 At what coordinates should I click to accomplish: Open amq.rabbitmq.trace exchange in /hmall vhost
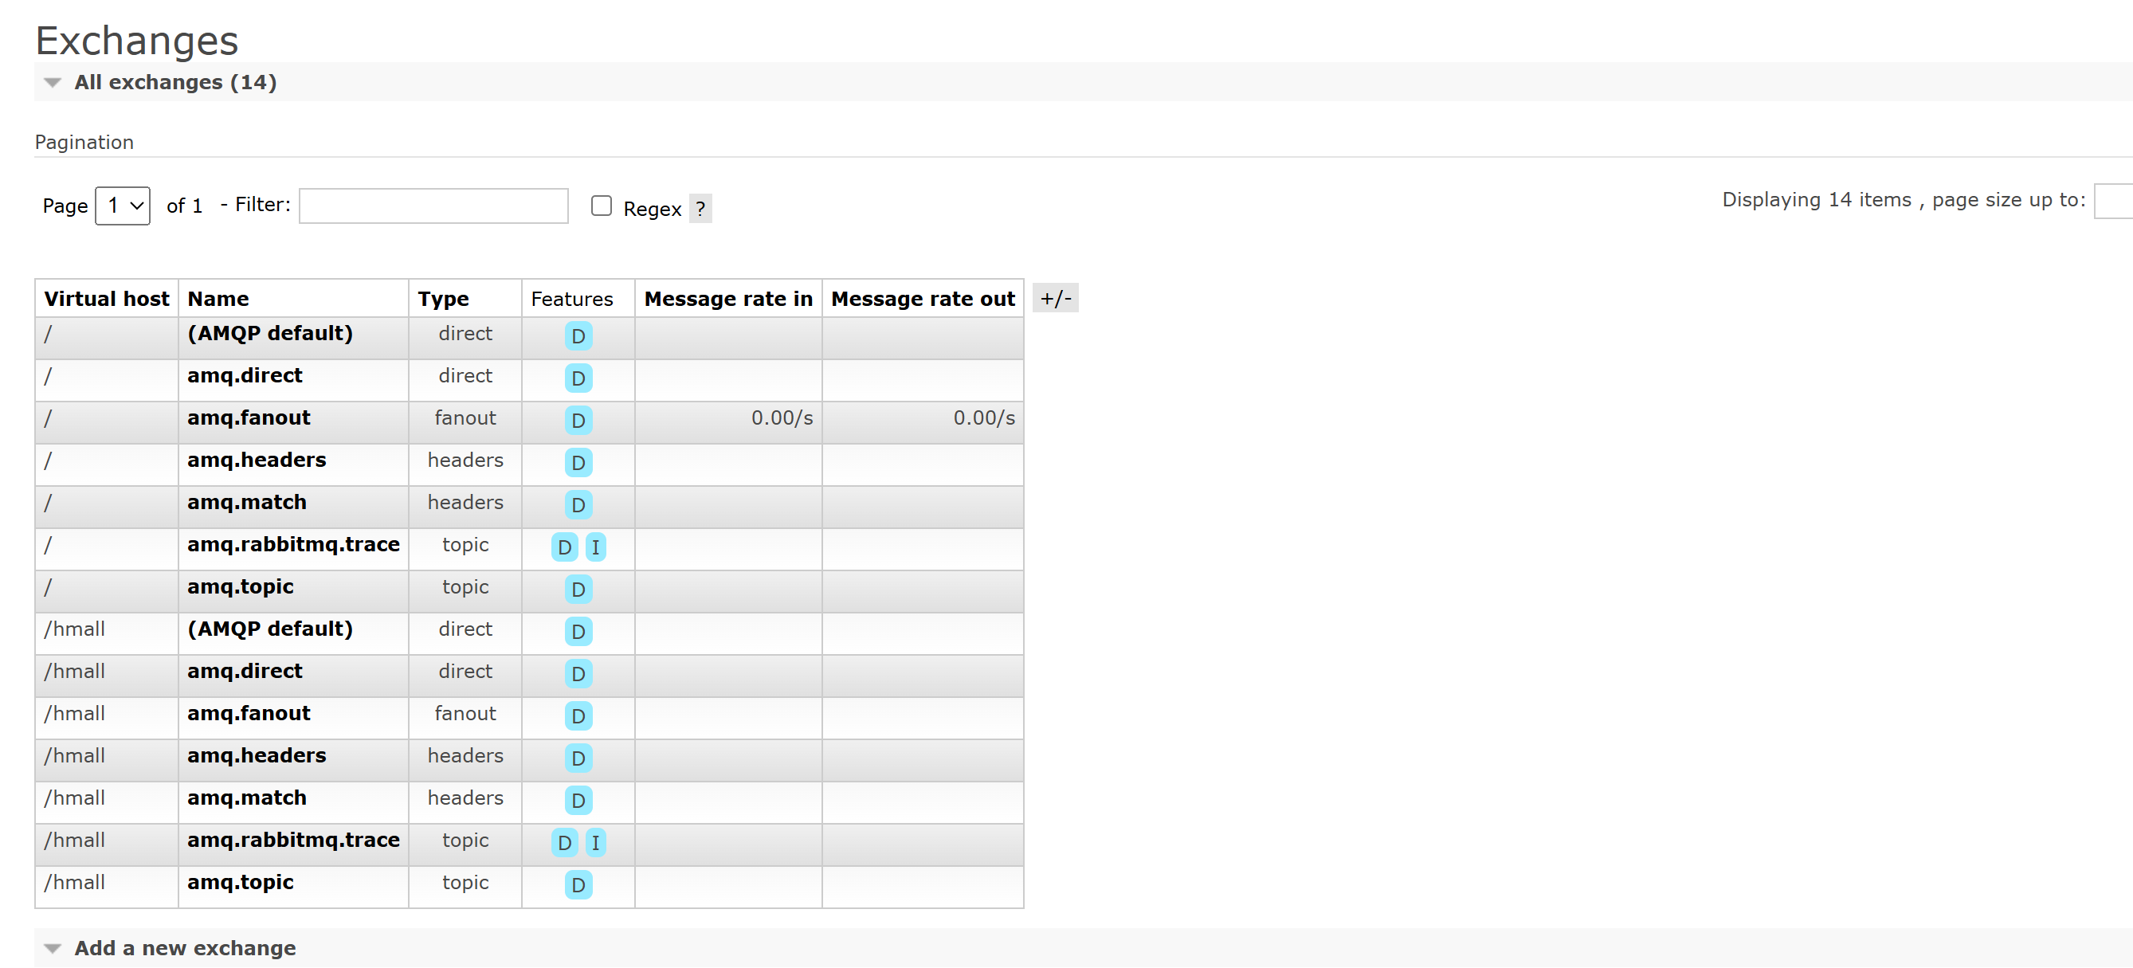pyautogui.click(x=293, y=841)
